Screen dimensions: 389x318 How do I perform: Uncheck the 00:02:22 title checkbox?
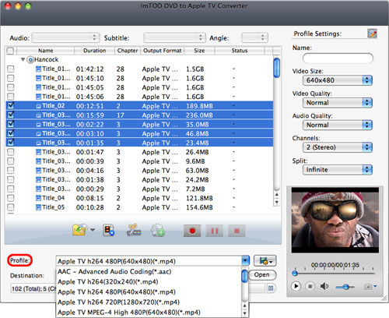click(11, 124)
